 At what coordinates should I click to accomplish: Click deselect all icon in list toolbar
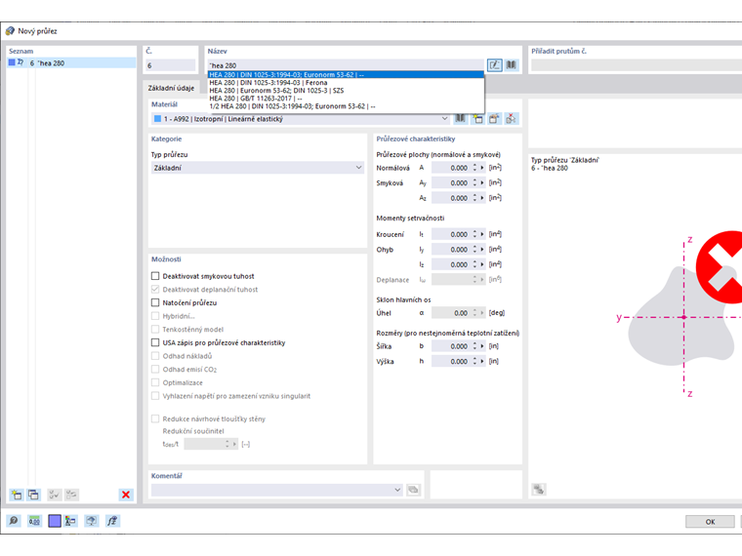pos(72,495)
